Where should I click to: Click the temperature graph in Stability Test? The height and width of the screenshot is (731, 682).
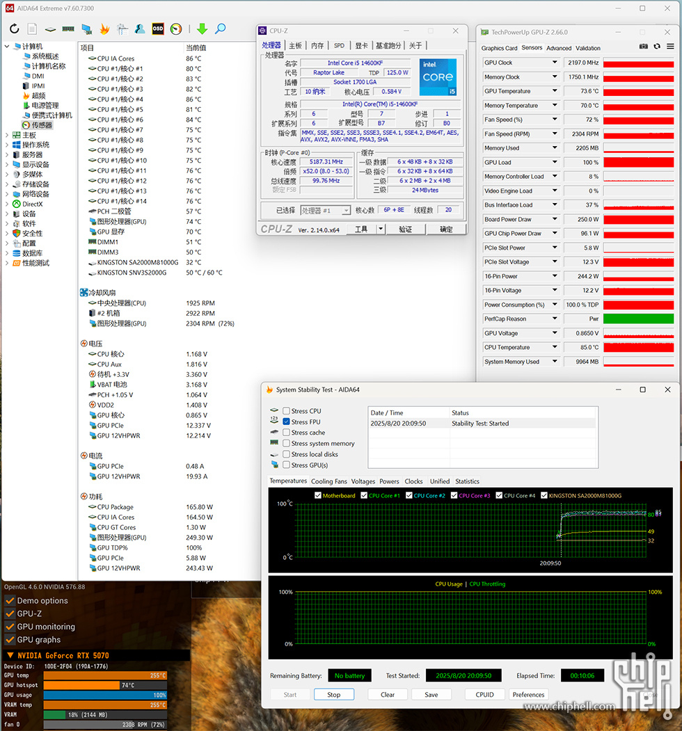click(471, 531)
